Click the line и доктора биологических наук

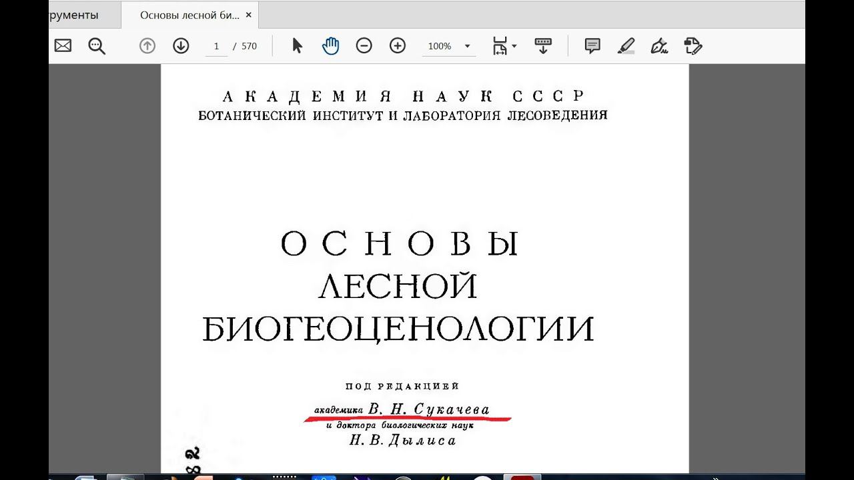coord(400,425)
